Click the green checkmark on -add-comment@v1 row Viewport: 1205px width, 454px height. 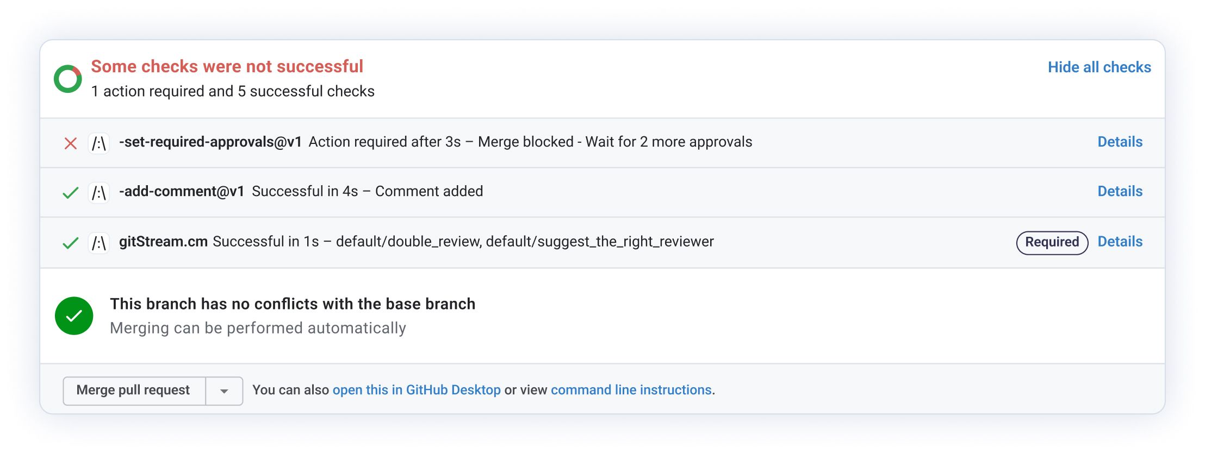click(71, 193)
